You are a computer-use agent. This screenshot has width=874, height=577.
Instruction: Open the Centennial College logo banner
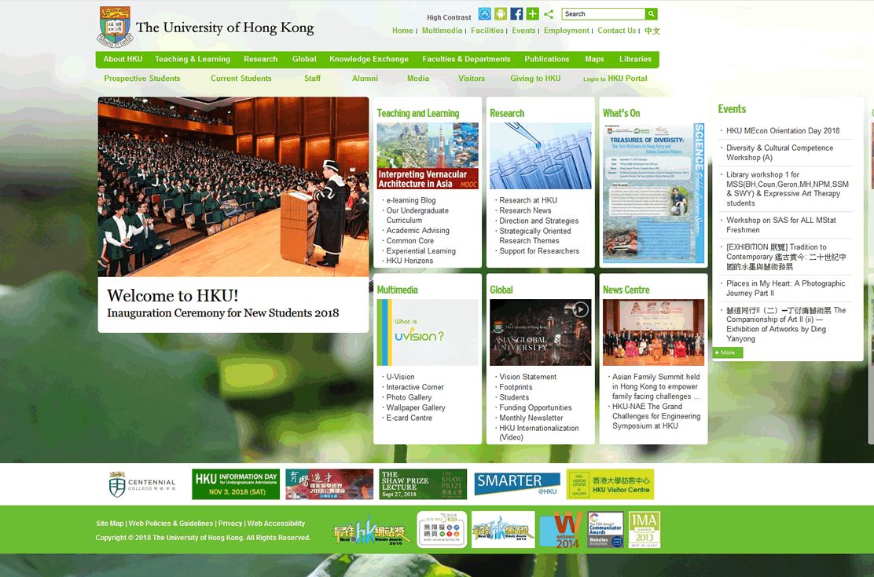coord(142,484)
